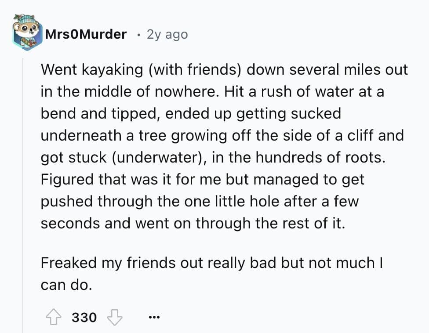Click the word "seconds" in the comment
The image size is (429, 333).
70,223
